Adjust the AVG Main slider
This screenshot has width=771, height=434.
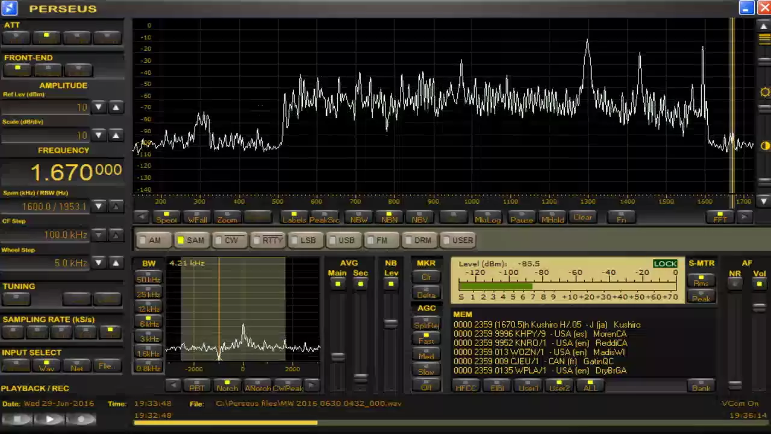(337, 356)
